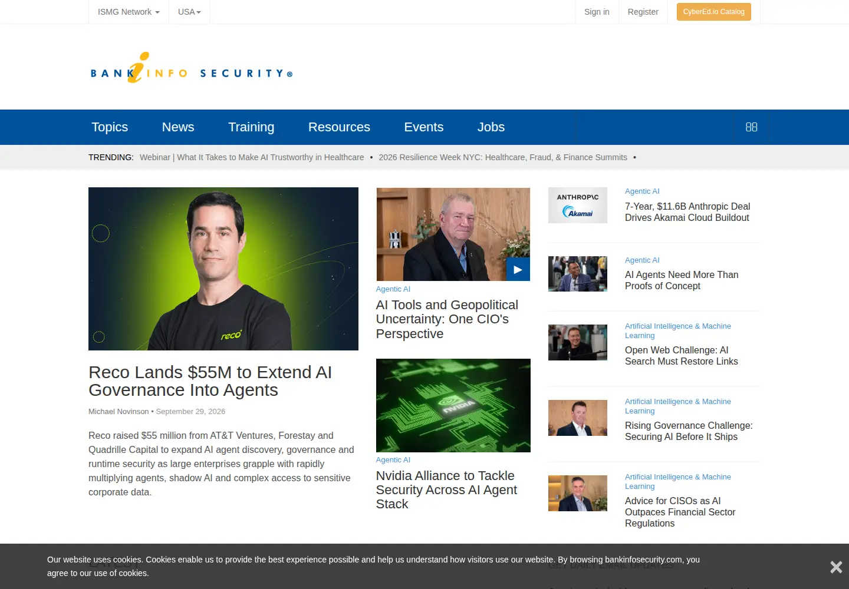This screenshot has width=849, height=589.
Task: Expand the ISMG Network dropdown
Action: (129, 12)
